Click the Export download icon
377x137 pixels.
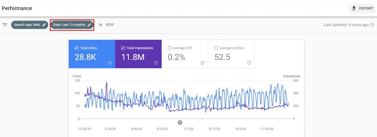point(354,8)
